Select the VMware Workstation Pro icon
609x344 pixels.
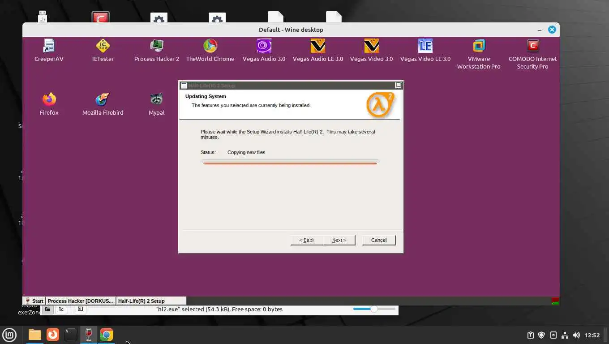pos(479,54)
